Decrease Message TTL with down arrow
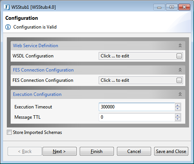This screenshot has height=164, width=194. (x=178, y=119)
